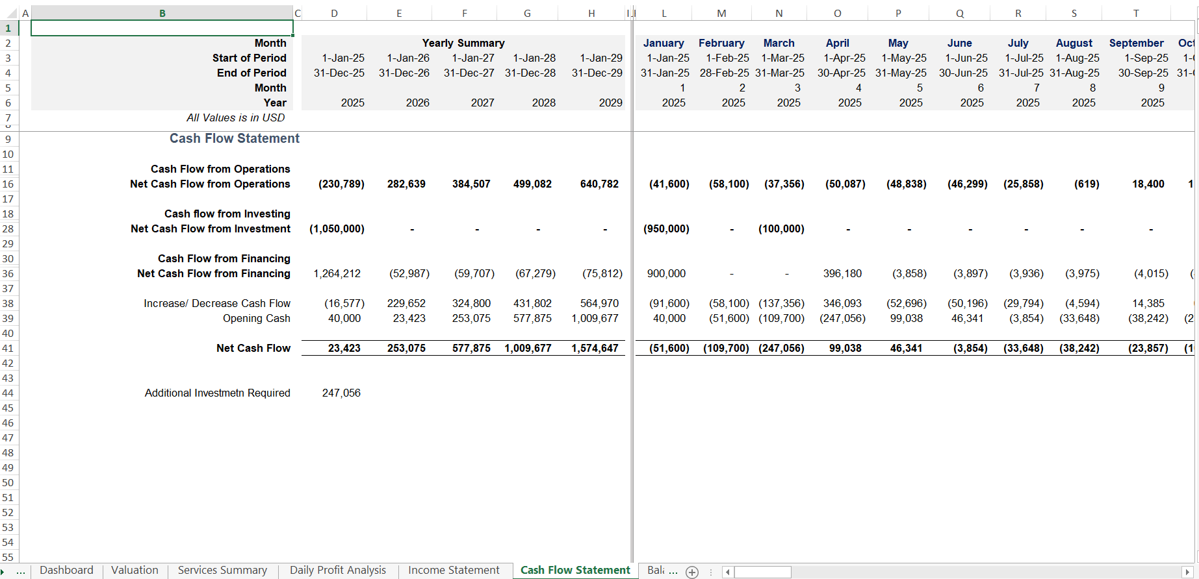The height and width of the screenshot is (579, 1199).
Task: Click August operations value (619)
Action: pos(1087,184)
